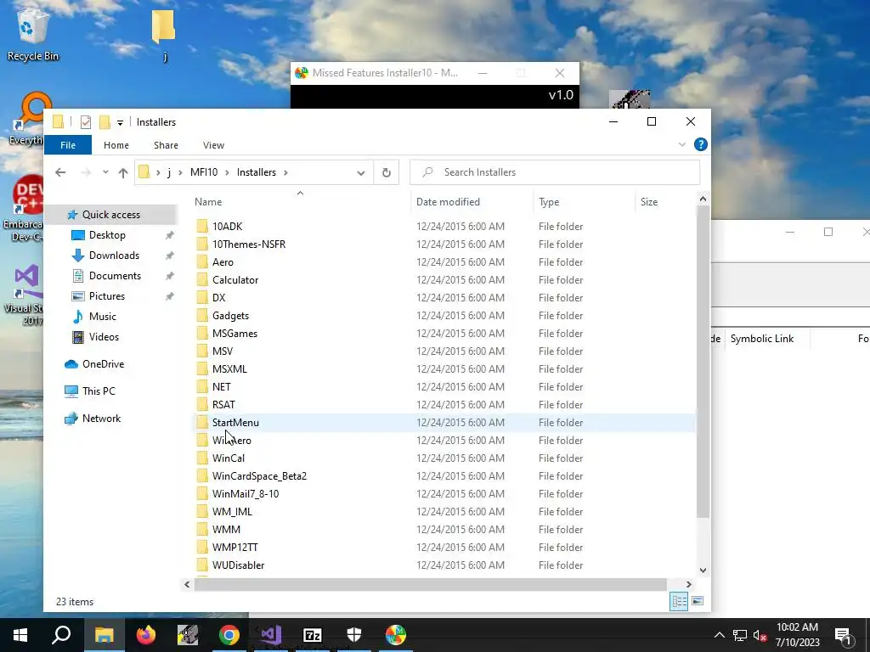Select the 10ADK folder
The height and width of the screenshot is (652, 870).
tap(227, 226)
